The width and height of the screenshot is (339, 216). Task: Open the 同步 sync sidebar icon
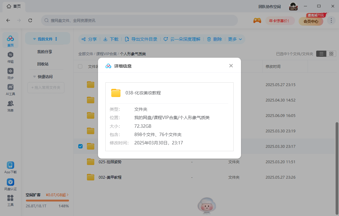[x=10, y=73]
